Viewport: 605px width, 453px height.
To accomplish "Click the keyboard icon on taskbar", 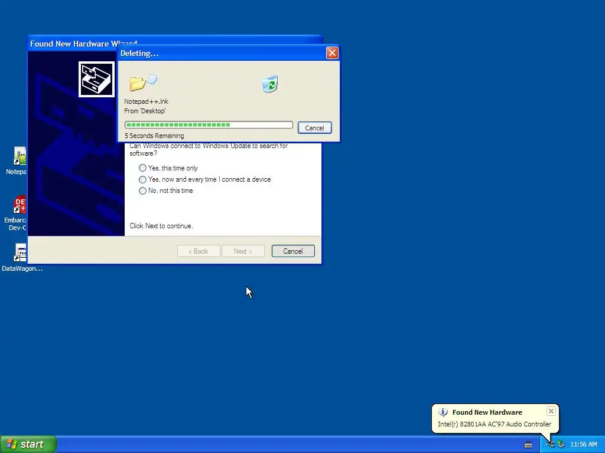I will point(528,445).
